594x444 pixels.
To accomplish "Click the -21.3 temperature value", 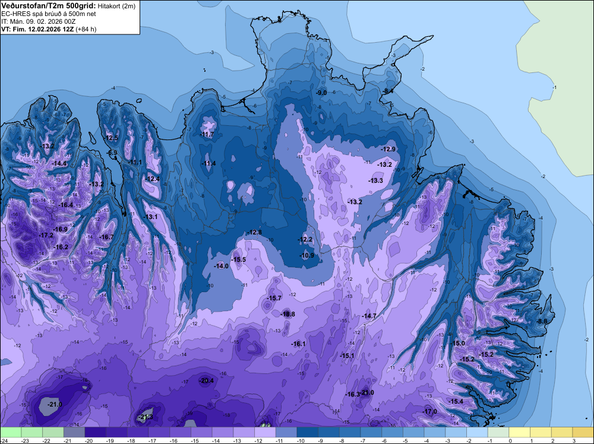I will [146, 417].
